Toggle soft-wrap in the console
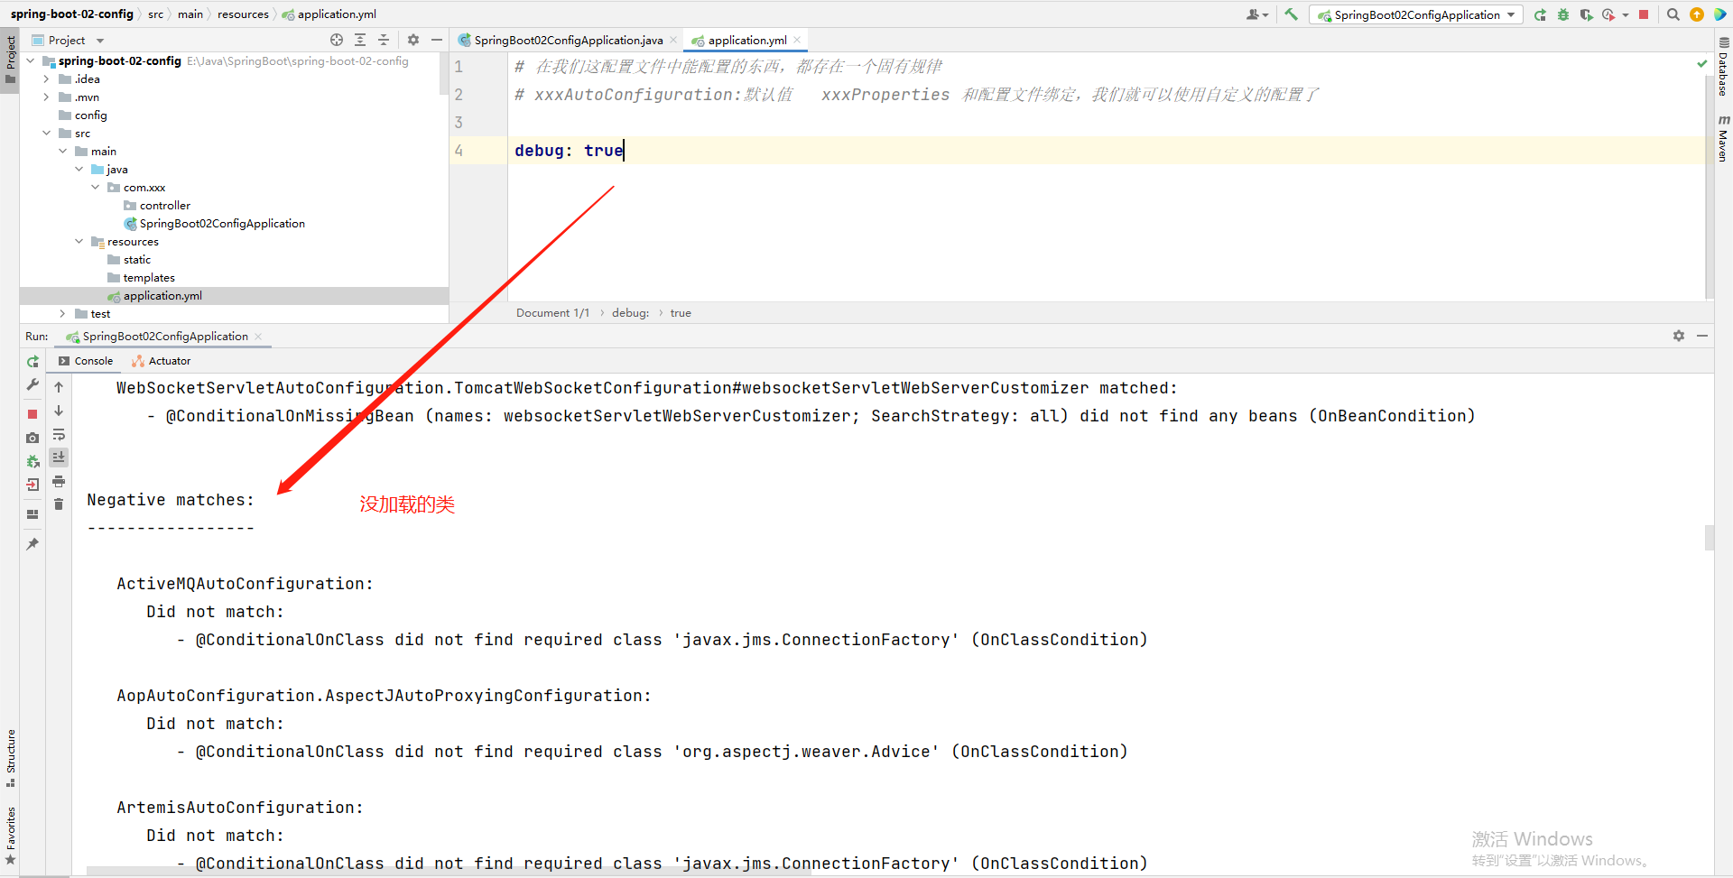 [59, 434]
